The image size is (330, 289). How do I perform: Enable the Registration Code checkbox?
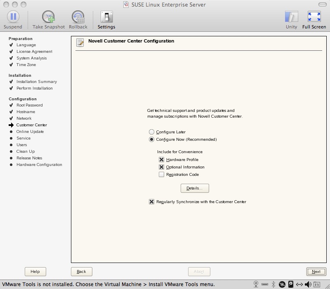point(161,174)
